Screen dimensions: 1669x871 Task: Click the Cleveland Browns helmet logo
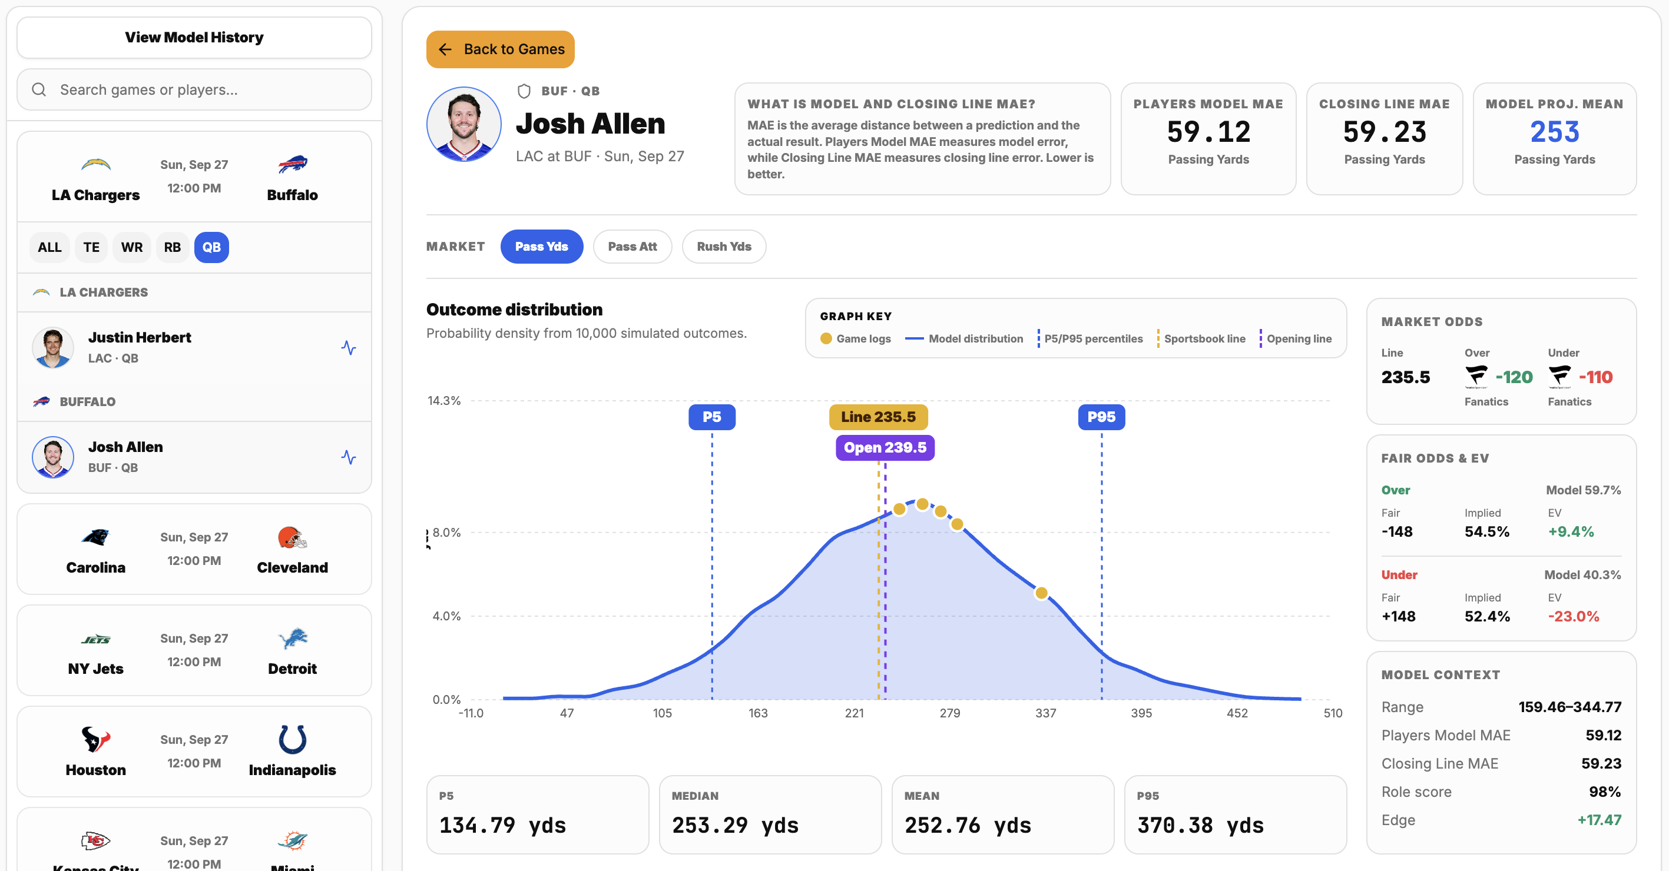pyautogui.click(x=292, y=537)
